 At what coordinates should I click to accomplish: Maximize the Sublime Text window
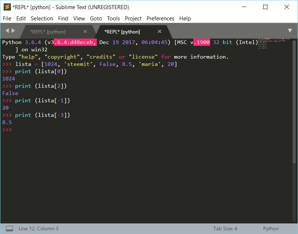(265, 7)
